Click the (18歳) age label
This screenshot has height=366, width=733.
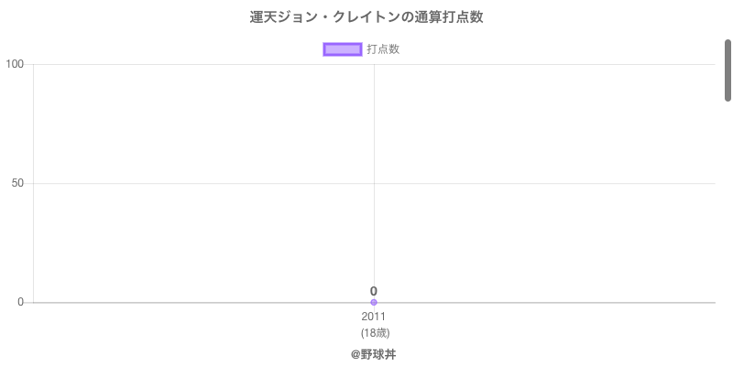click(x=375, y=332)
